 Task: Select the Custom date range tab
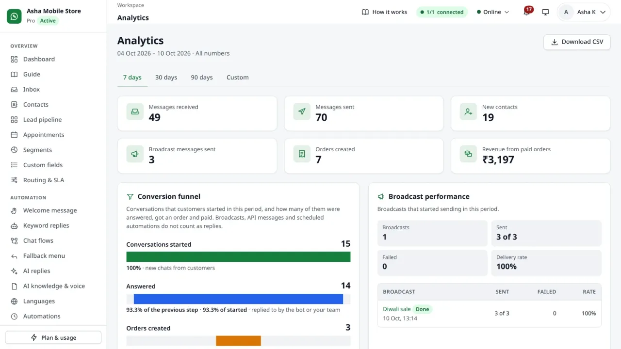coord(238,78)
